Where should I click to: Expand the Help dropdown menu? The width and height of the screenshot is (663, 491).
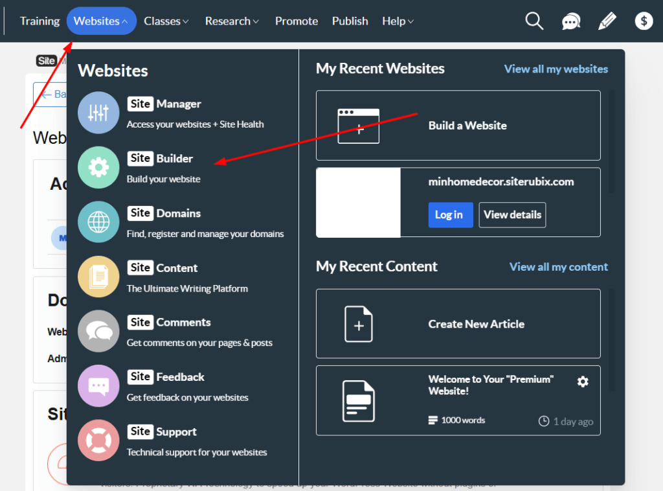pos(398,21)
